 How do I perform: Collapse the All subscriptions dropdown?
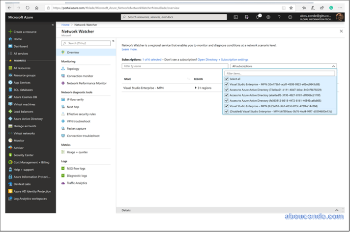[x=333, y=66]
